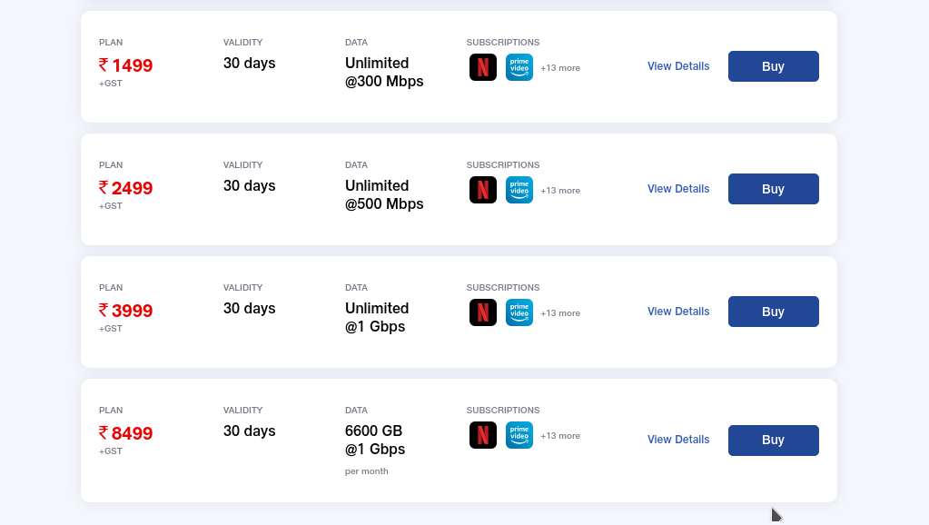Buy the ₹1499 plan
This screenshot has height=525, width=929.
[x=773, y=66]
